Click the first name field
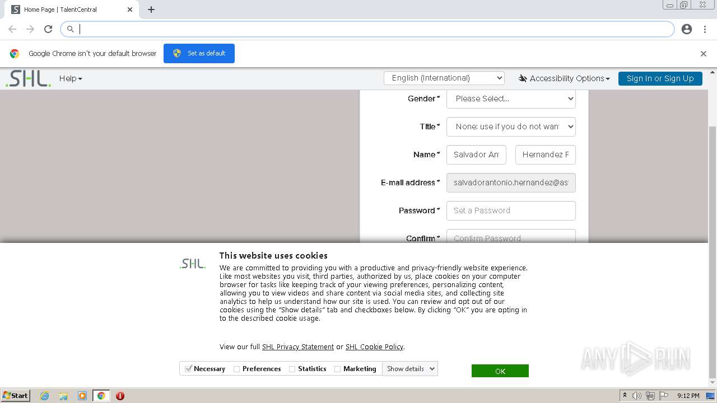The height and width of the screenshot is (403, 717). click(x=476, y=154)
